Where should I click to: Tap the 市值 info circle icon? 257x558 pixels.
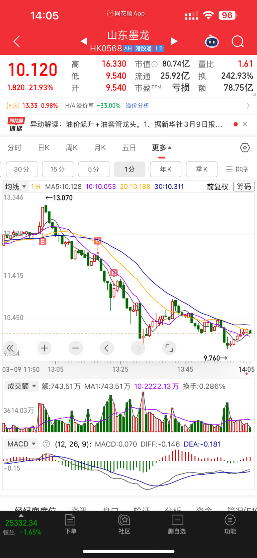[155, 64]
